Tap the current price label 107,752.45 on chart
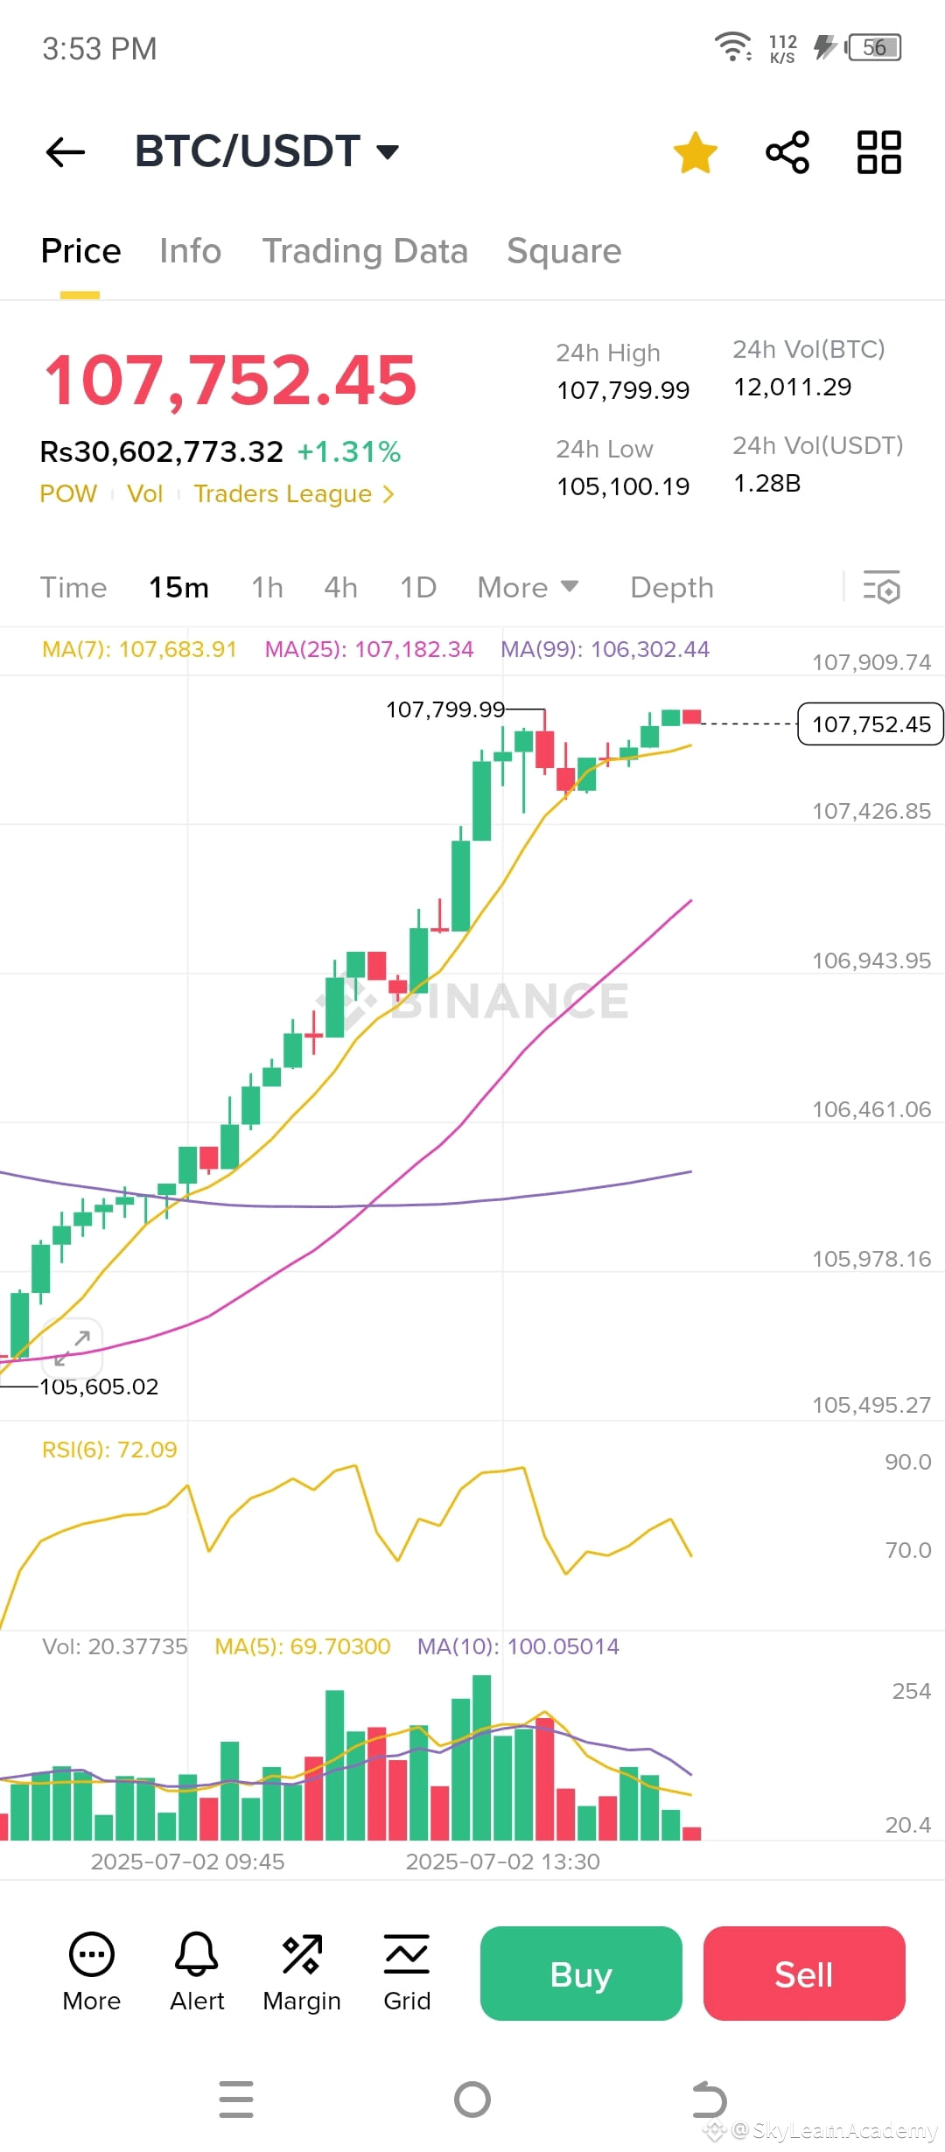 [871, 724]
